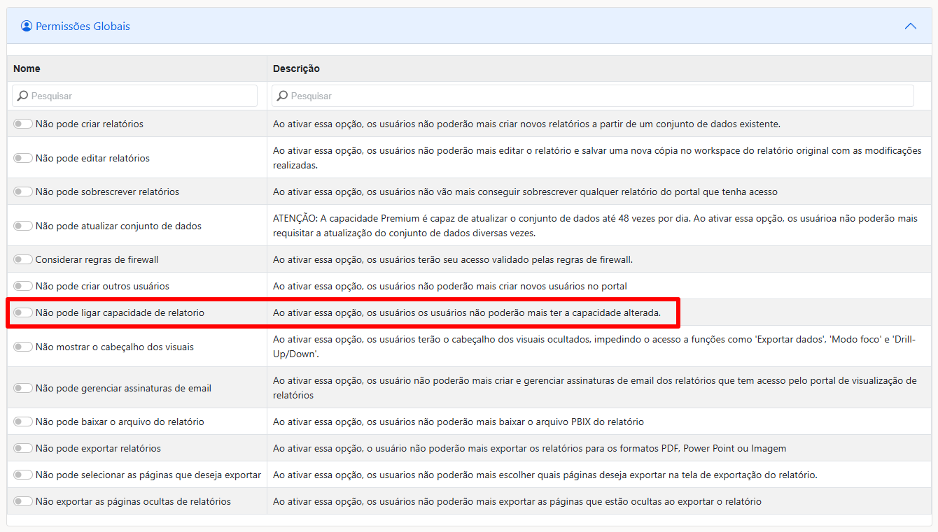The width and height of the screenshot is (938, 532).
Task: Toggle 'Não pode gerenciar assinaturas de email'
Action: point(23,388)
